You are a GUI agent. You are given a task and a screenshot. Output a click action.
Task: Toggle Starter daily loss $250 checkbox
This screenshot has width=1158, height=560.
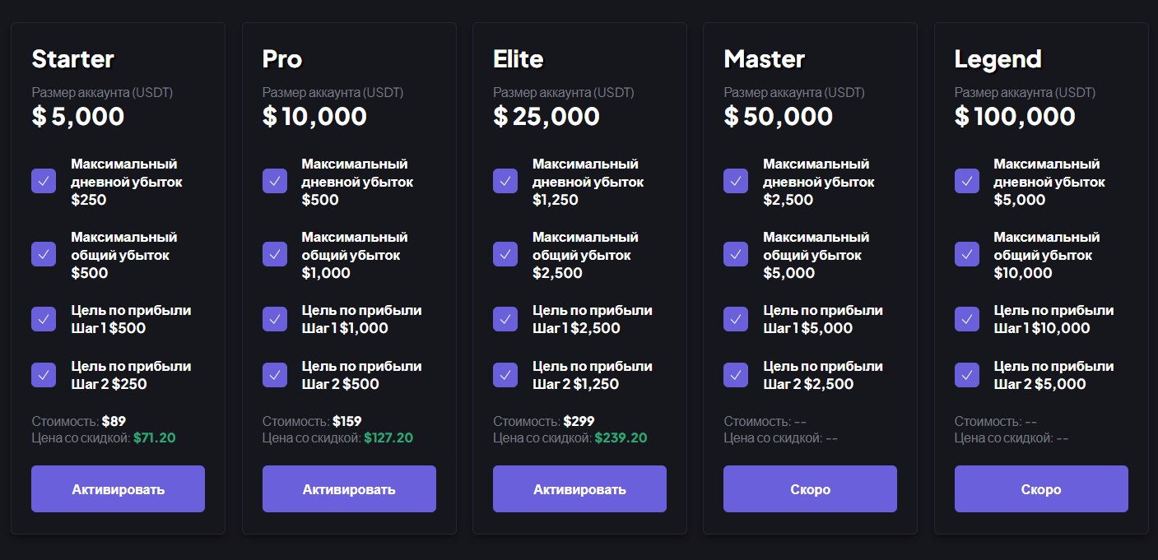point(44,181)
